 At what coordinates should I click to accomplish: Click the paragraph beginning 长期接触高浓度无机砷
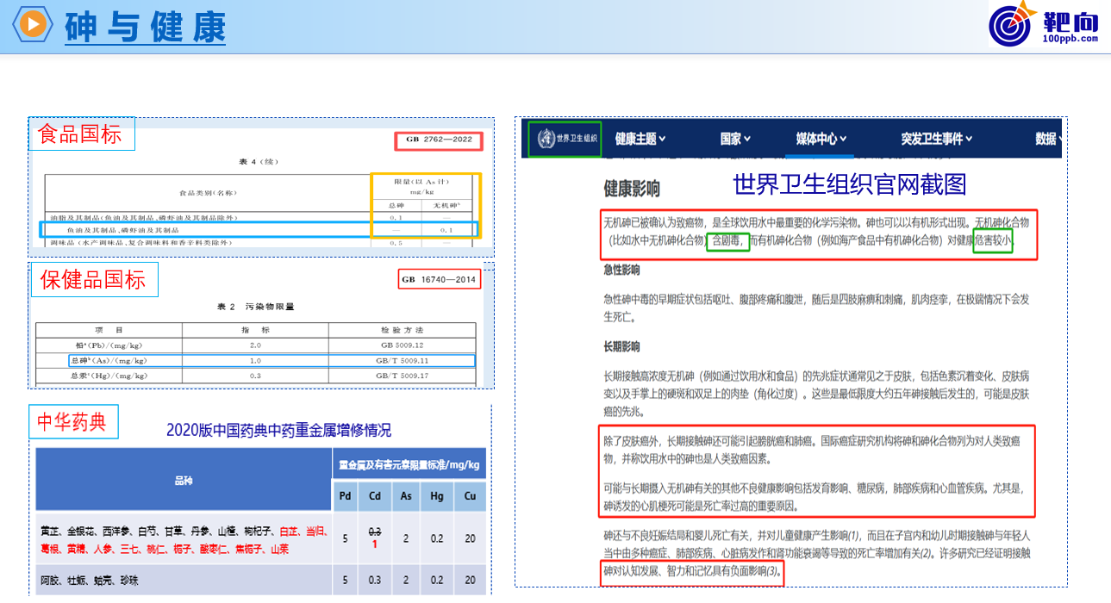point(817,393)
